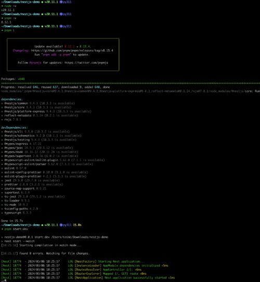Click the "reflect-metadata 0.1.14" entry
The height and width of the screenshot is (282, 260).
pos(40,115)
